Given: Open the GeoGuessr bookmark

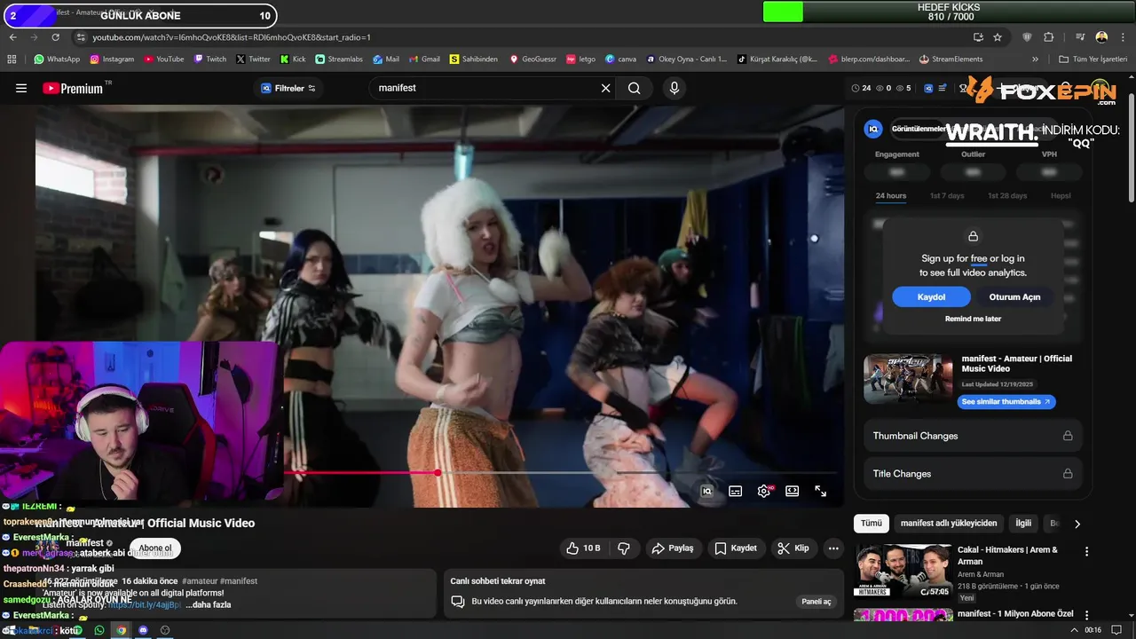Looking at the screenshot, I should click(x=532, y=59).
